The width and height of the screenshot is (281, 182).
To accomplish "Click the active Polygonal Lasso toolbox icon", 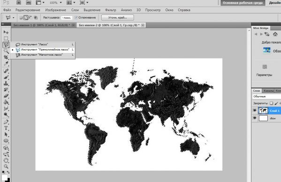I will [6, 45].
